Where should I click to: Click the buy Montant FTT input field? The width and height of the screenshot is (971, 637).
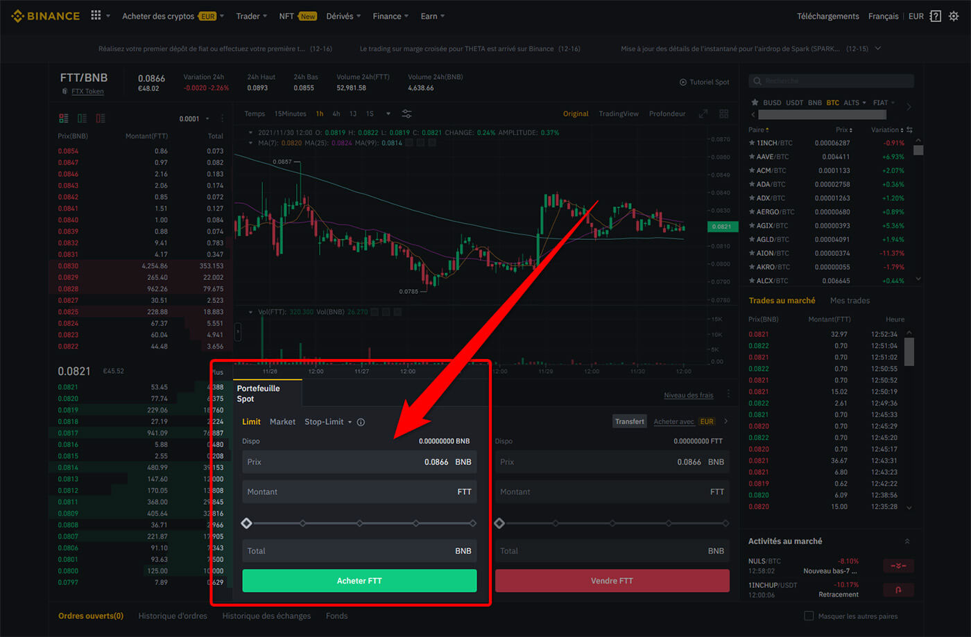point(359,491)
